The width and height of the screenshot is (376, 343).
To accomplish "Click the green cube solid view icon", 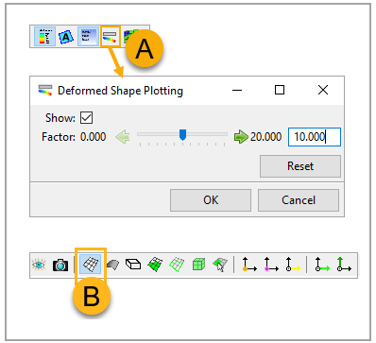I will pos(198,265).
